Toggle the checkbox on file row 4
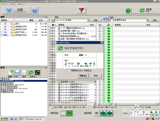This screenshot has width=160, height=121. coord(104,36)
